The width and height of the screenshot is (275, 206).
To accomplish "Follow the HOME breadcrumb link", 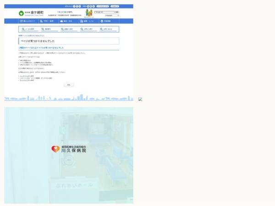I will [20, 35].
